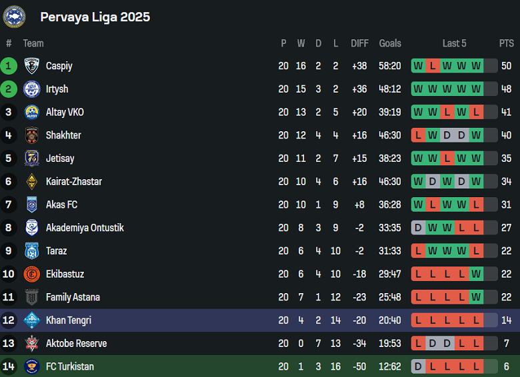Open the Akademiya Ontustik team link

85,228
